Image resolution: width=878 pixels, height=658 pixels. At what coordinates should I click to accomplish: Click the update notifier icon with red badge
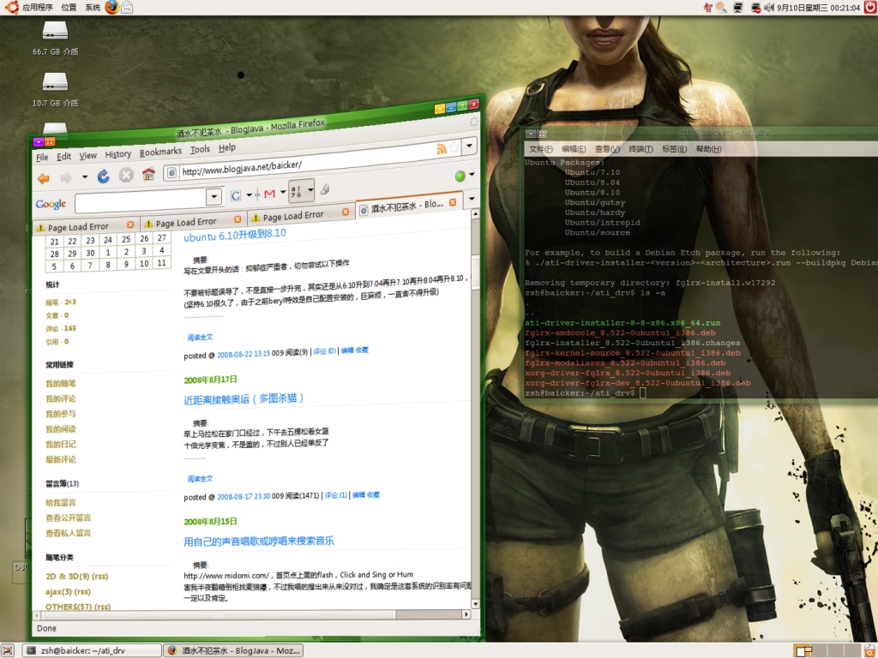click(756, 8)
